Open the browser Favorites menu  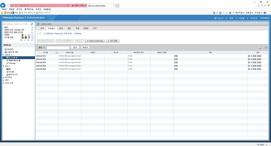(29, 9)
